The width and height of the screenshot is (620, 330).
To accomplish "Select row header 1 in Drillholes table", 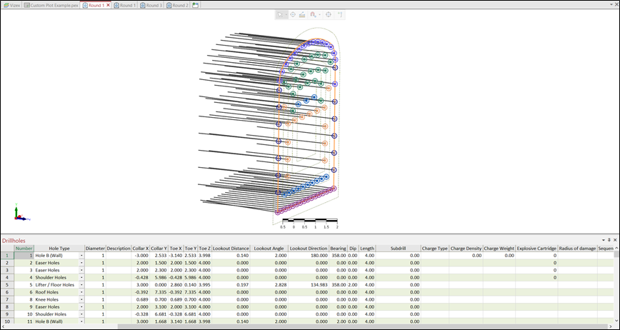I will (x=6, y=256).
